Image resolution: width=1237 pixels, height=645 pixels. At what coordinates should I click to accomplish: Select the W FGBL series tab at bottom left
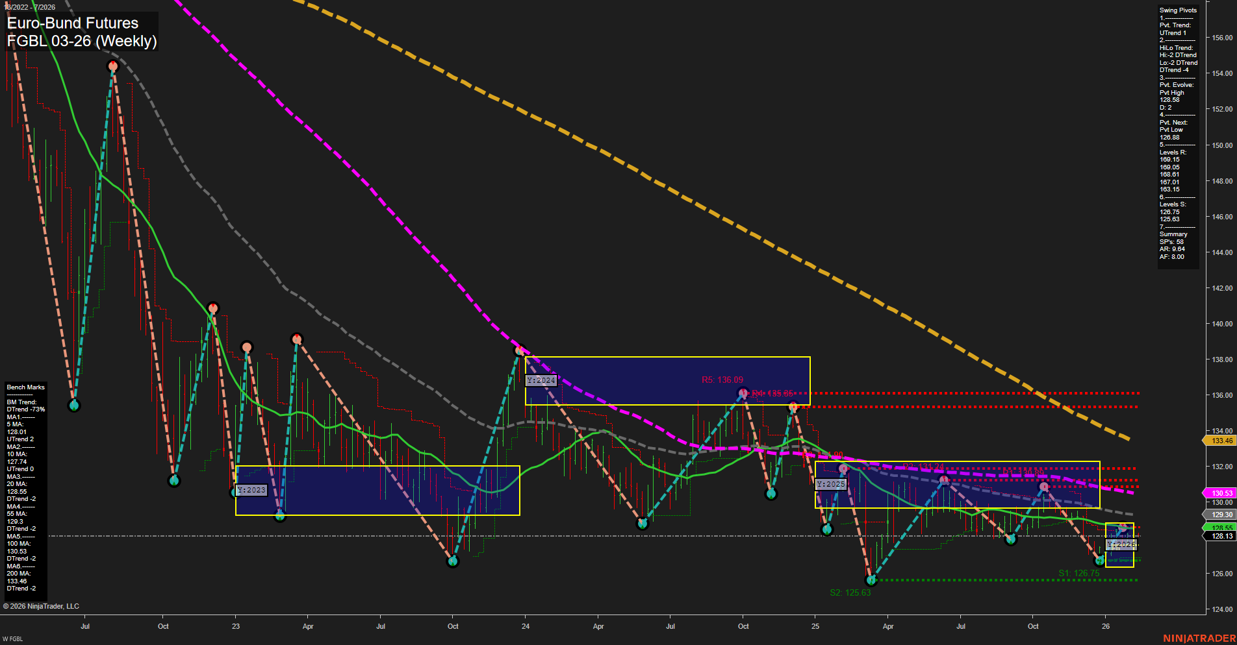[11, 638]
